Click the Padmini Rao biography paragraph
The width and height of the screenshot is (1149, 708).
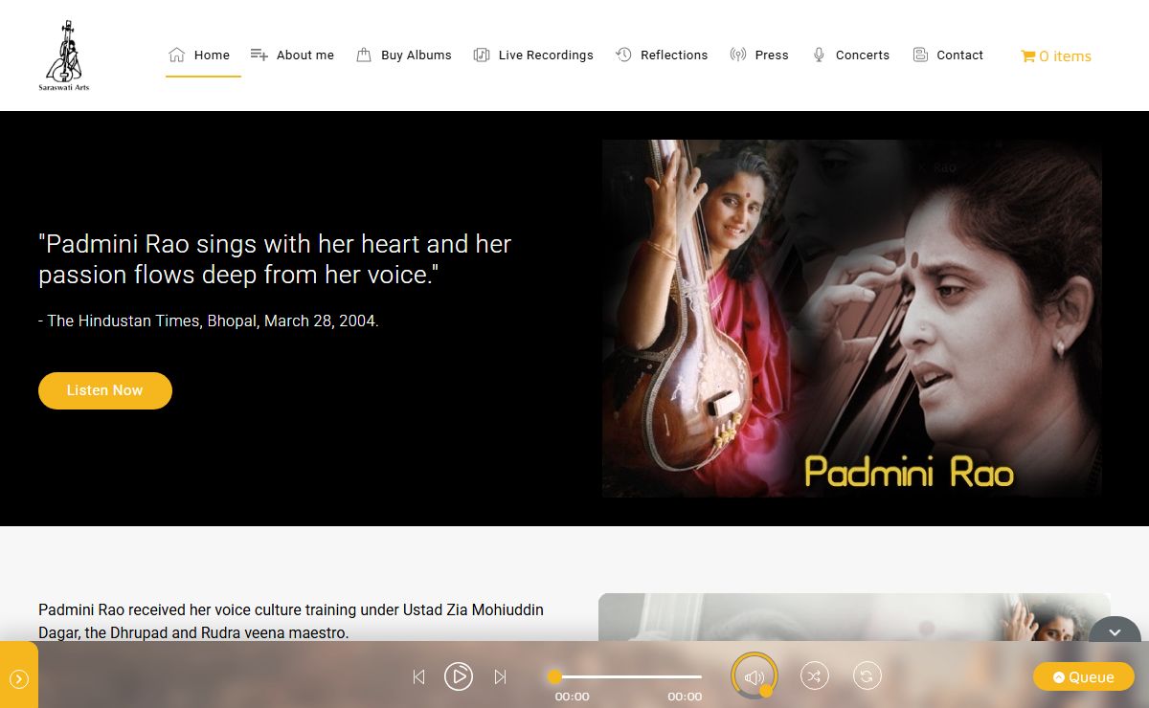point(291,621)
